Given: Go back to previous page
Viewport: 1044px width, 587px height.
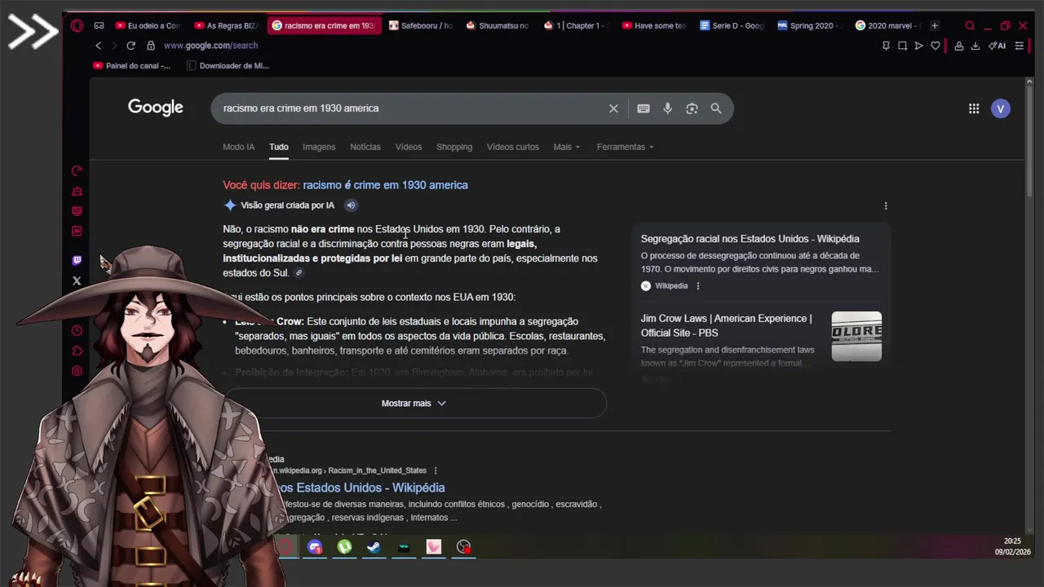Looking at the screenshot, I should (x=99, y=46).
